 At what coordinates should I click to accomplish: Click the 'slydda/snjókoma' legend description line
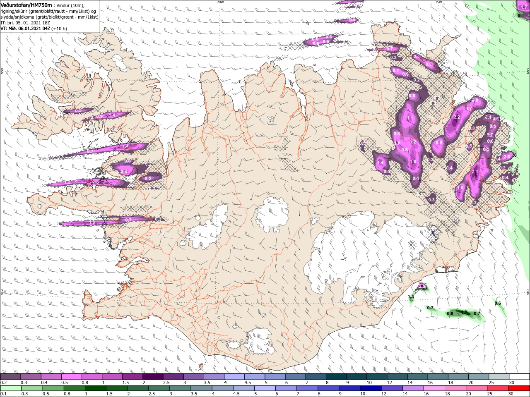pos(49,17)
